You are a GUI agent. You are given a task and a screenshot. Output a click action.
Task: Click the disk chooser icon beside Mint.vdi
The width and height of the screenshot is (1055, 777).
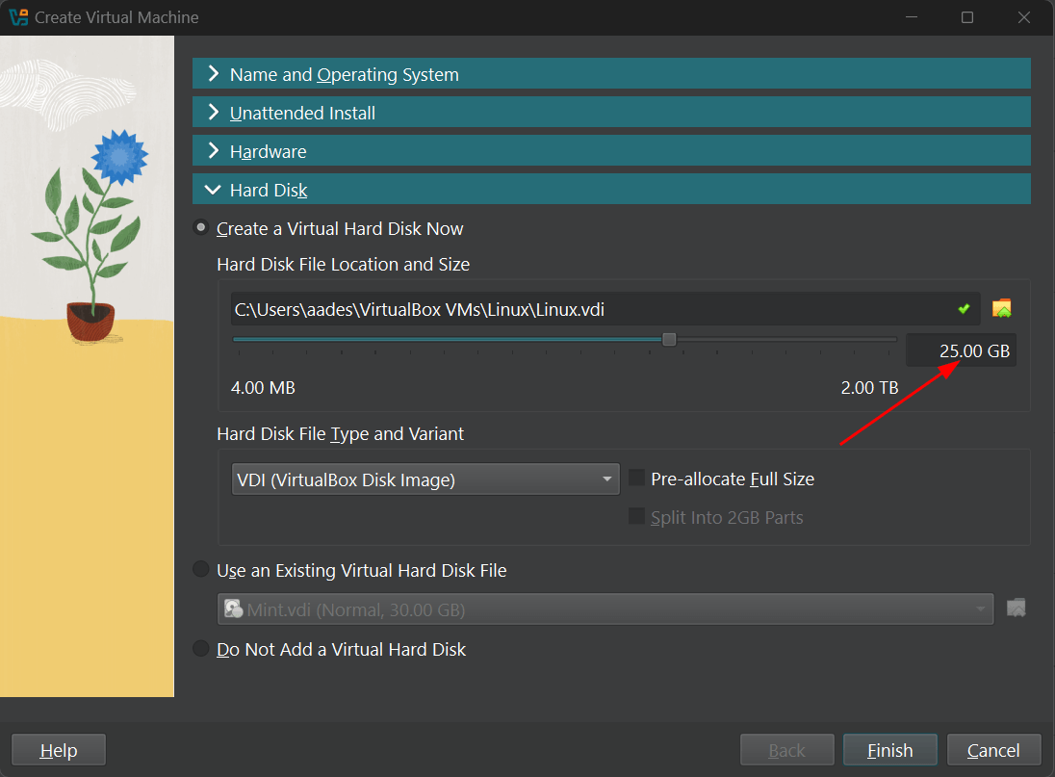tap(1016, 608)
